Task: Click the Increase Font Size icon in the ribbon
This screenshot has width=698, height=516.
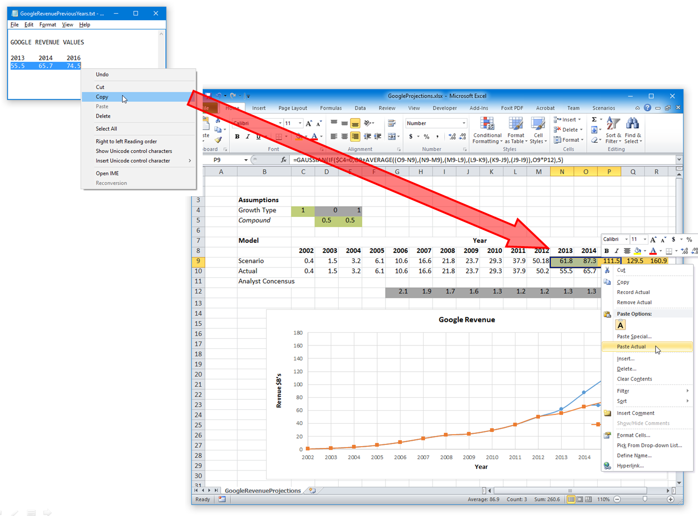Action: (309, 123)
